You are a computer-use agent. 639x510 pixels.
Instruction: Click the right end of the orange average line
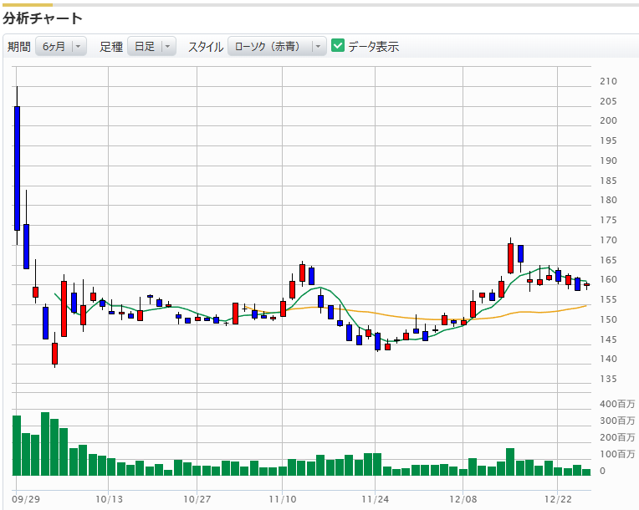coord(584,305)
